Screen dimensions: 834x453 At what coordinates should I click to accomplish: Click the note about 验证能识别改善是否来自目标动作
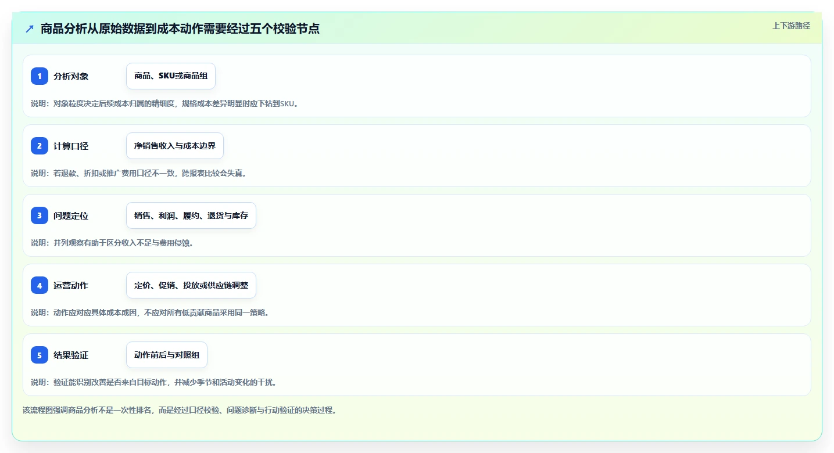click(154, 382)
